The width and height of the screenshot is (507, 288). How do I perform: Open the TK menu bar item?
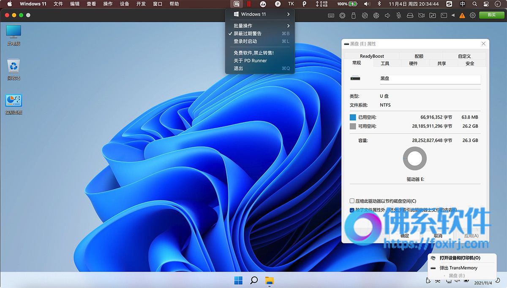coord(291,4)
